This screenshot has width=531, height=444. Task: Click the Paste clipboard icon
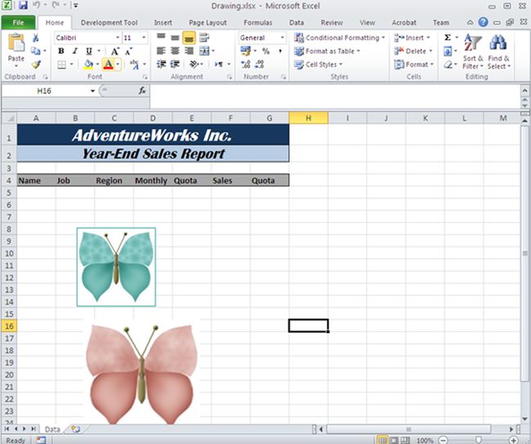[x=16, y=43]
